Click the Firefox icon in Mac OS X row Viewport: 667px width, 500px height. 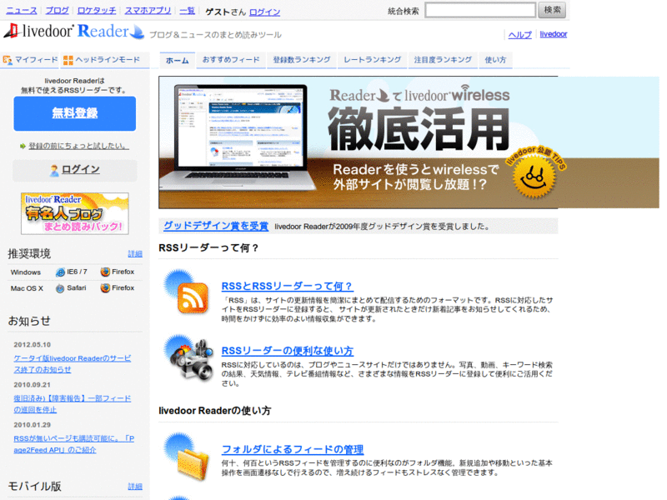[x=105, y=287]
